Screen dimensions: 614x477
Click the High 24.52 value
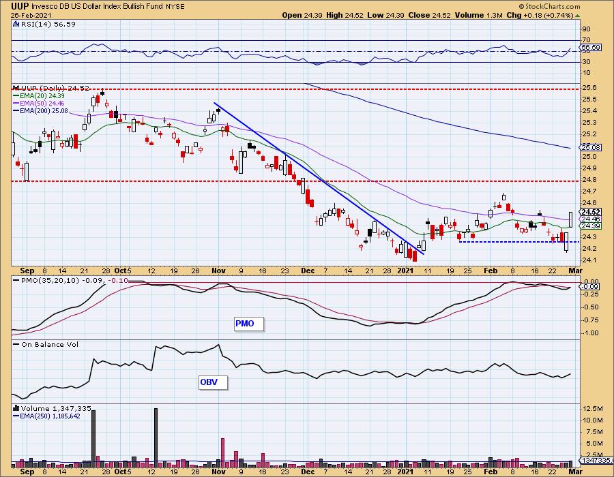click(345, 15)
